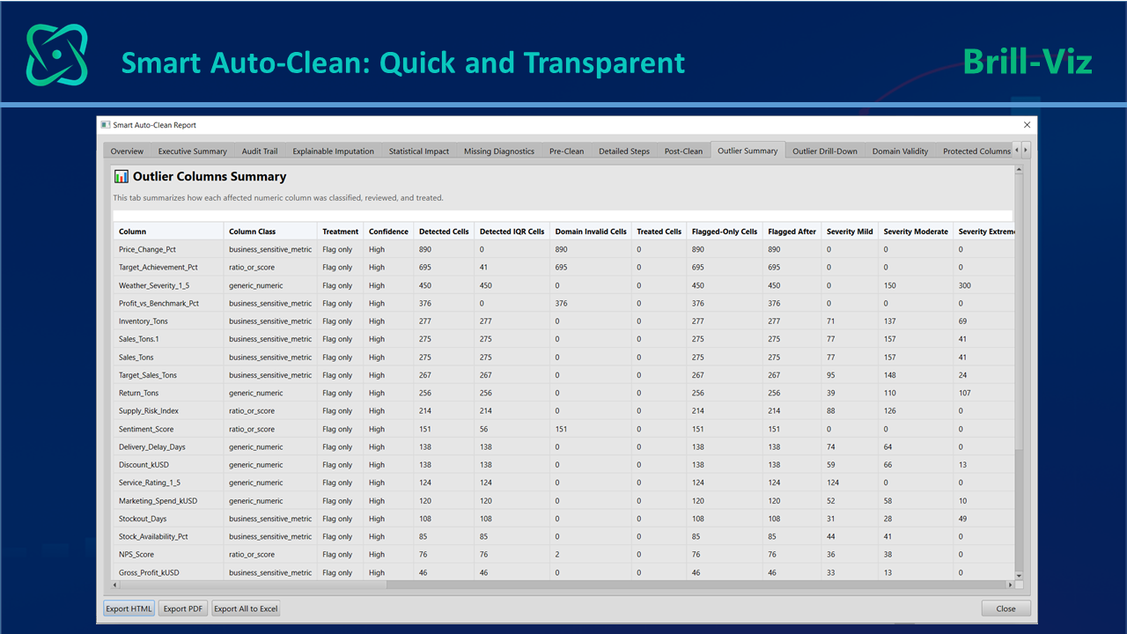Image resolution: width=1127 pixels, height=634 pixels.
Task: Click the Export PDF button
Action: [x=183, y=608]
